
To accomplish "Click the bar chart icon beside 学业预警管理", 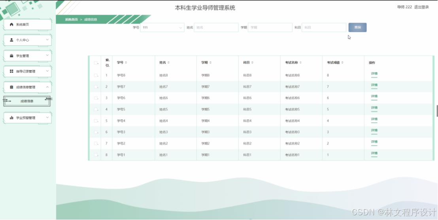I will [11, 118].
